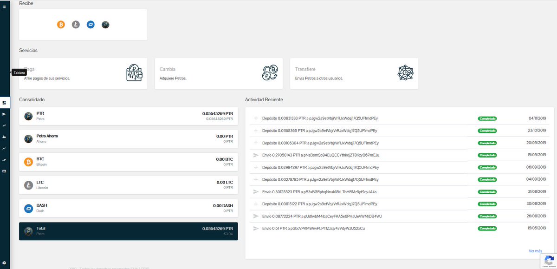The width and height of the screenshot is (557, 269).
Task: Expand deposit 0.00815122 PTR plus icon
Action: 255,204
